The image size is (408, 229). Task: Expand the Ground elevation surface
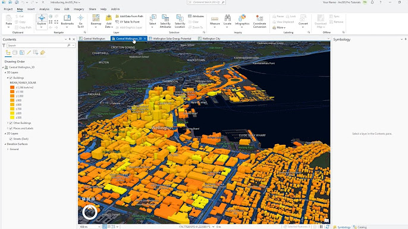(8, 150)
